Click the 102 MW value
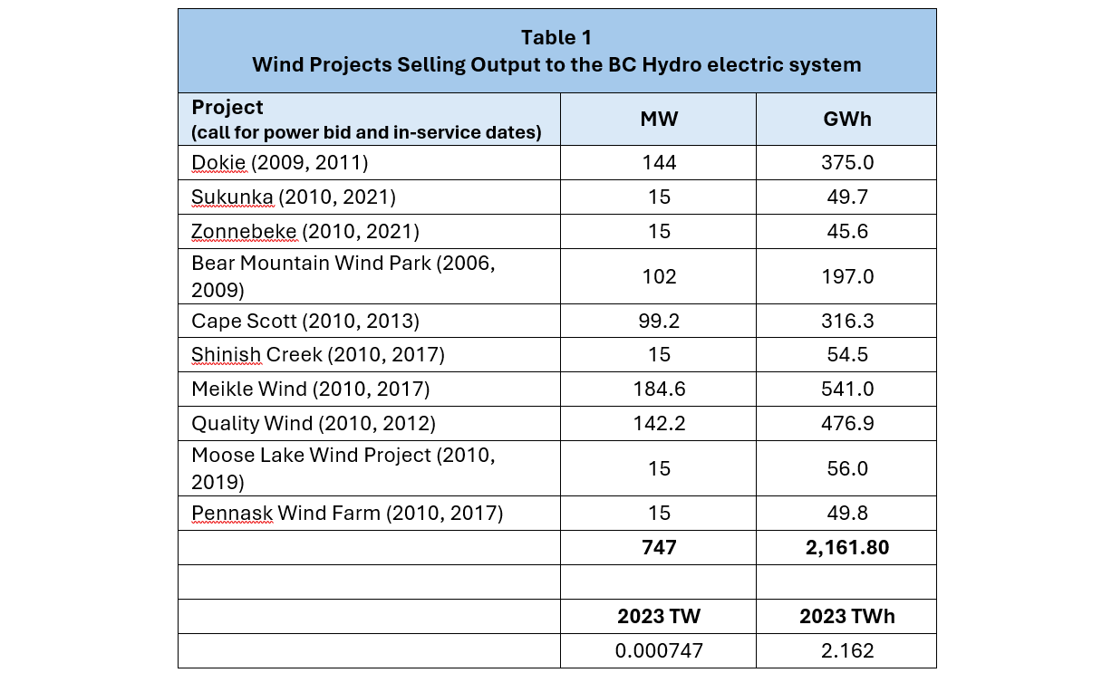 point(659,276)
